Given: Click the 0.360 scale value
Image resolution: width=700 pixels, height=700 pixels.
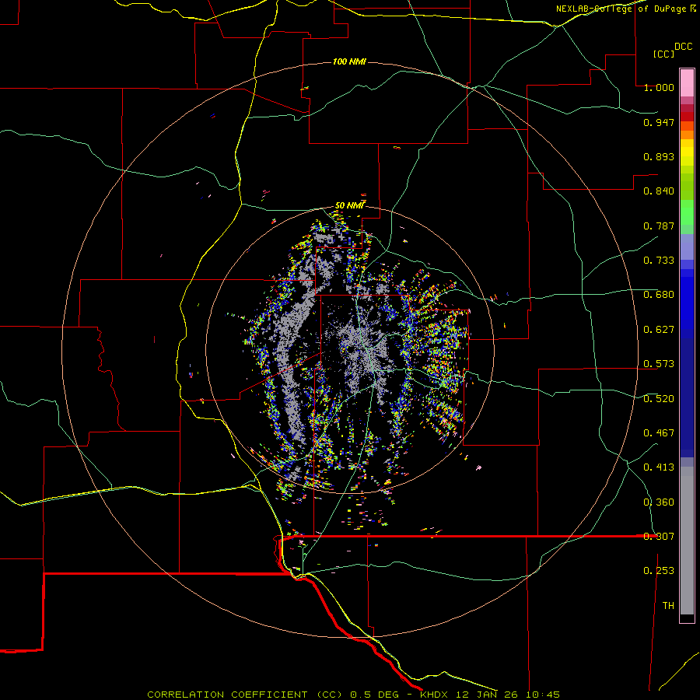Looking at the screenshot, I should [659, 502].
